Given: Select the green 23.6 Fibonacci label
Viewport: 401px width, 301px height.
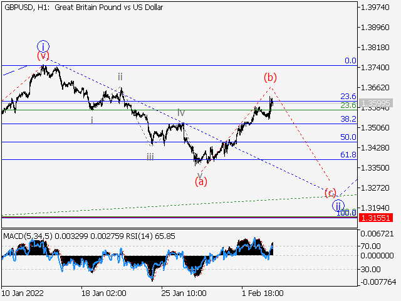Looking at the screenshot, I should (348, 105).
